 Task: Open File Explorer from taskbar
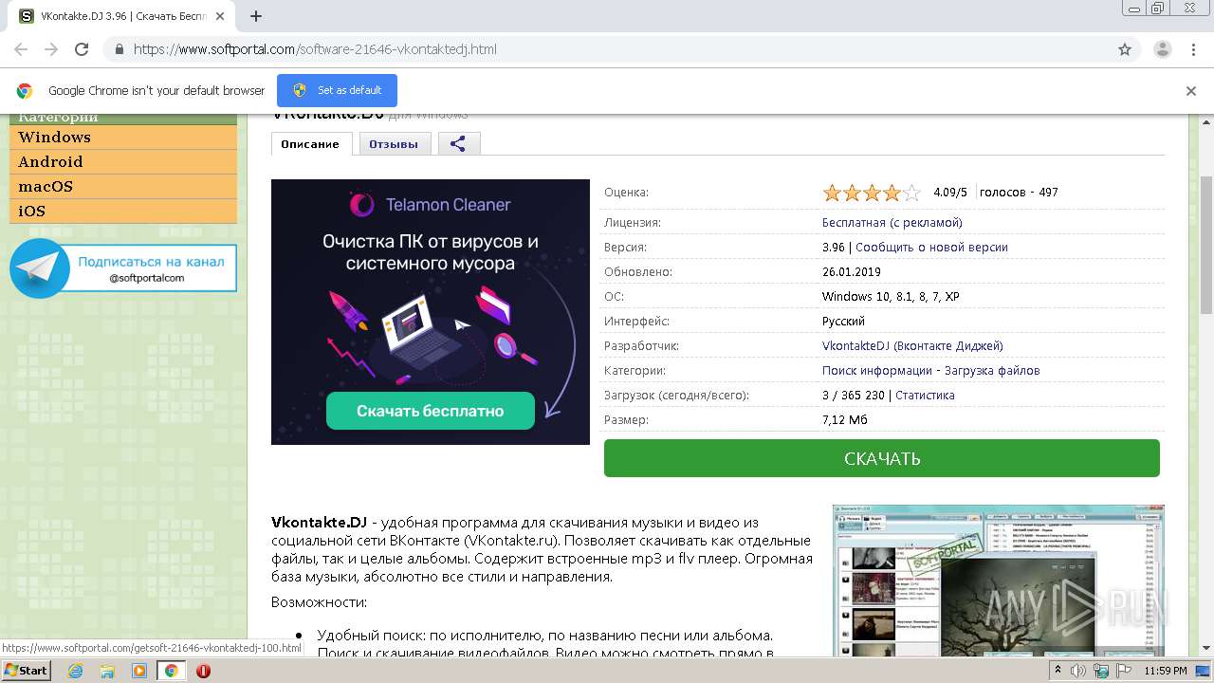[x=107, y=671]
